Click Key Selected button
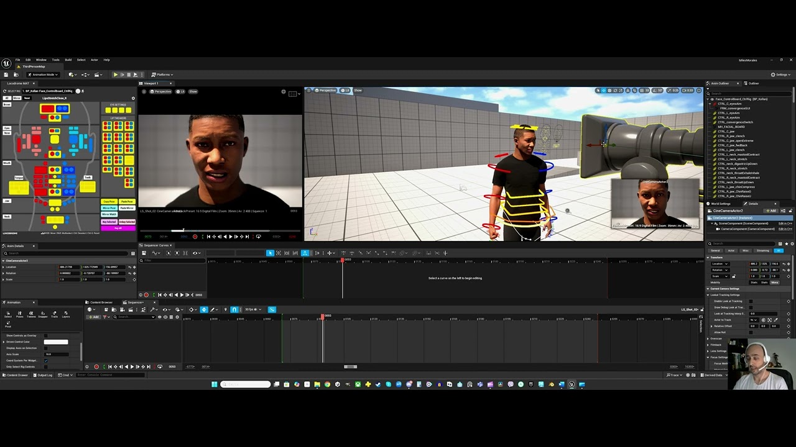The width and height of the screenshot is (796, 447). coord(109,222)
